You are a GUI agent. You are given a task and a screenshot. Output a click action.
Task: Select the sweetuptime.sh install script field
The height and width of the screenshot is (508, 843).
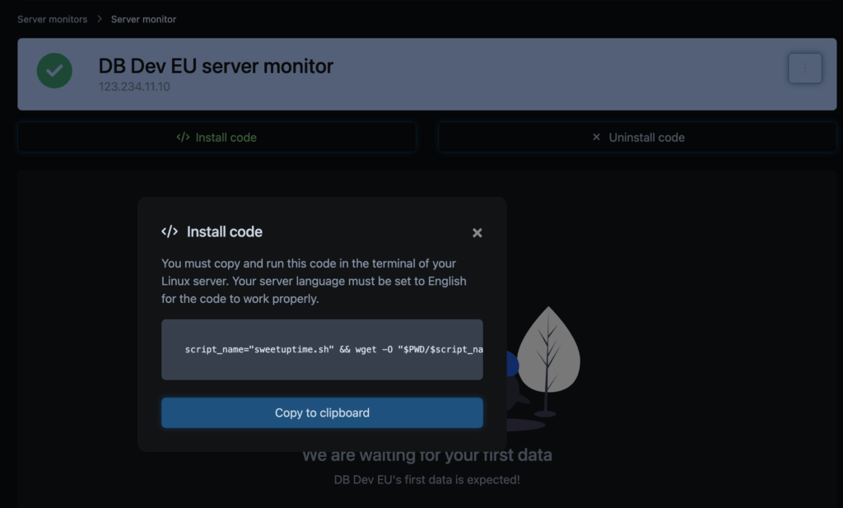[322, 349]
